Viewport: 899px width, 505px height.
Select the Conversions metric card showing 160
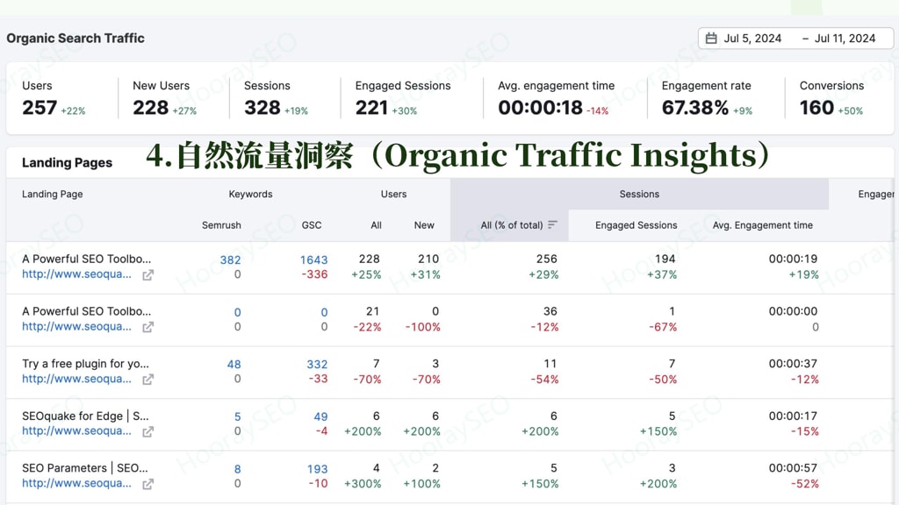832,96
